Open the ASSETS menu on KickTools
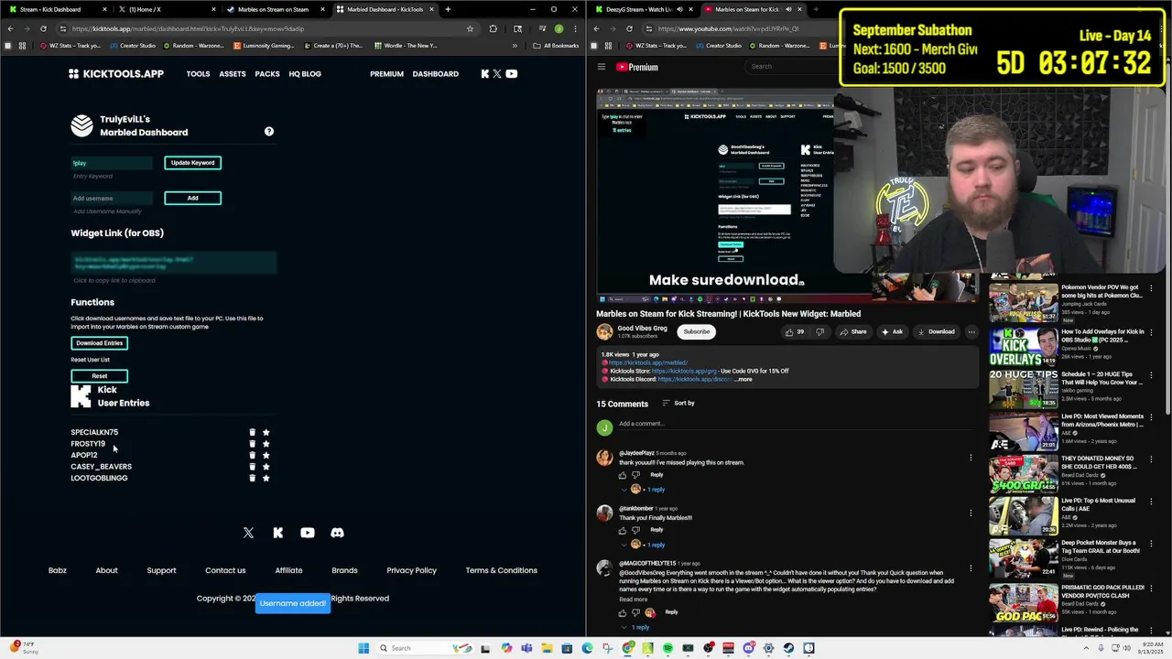The height and width of the screenshot is (659, 1172). tap(233, 74)
